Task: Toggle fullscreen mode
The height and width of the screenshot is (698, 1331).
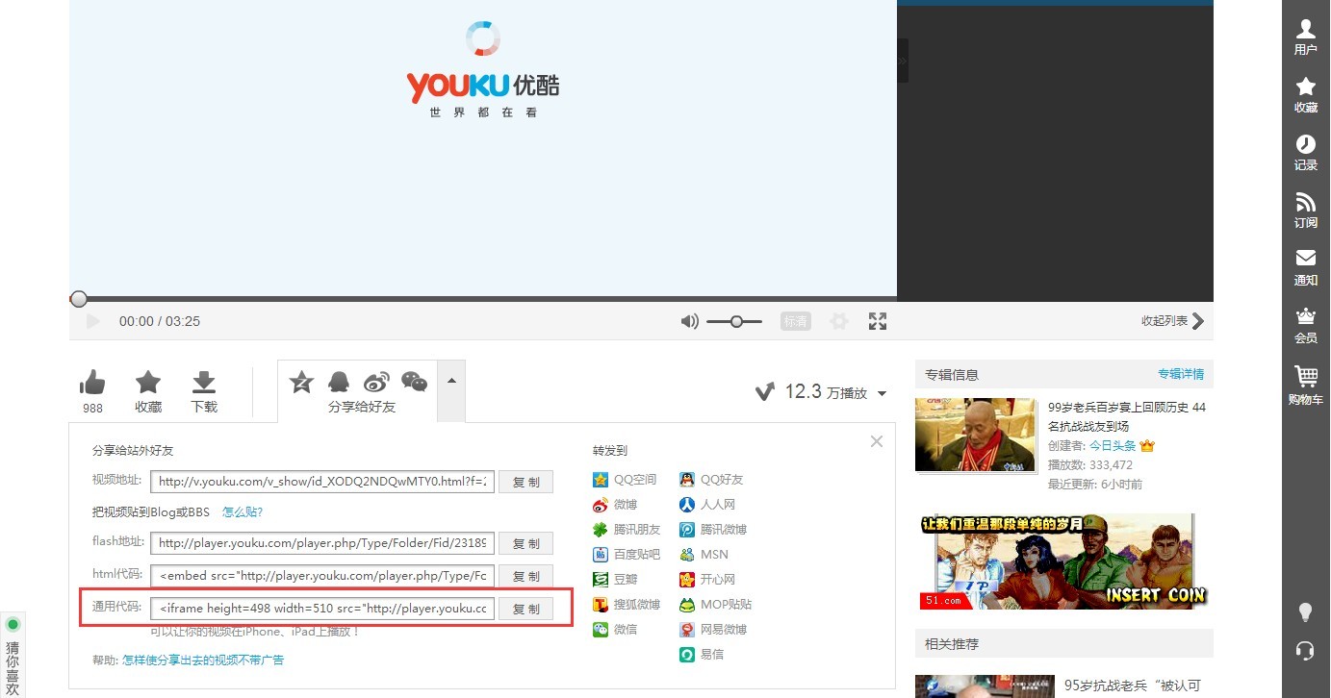Action: pos(878,321)
